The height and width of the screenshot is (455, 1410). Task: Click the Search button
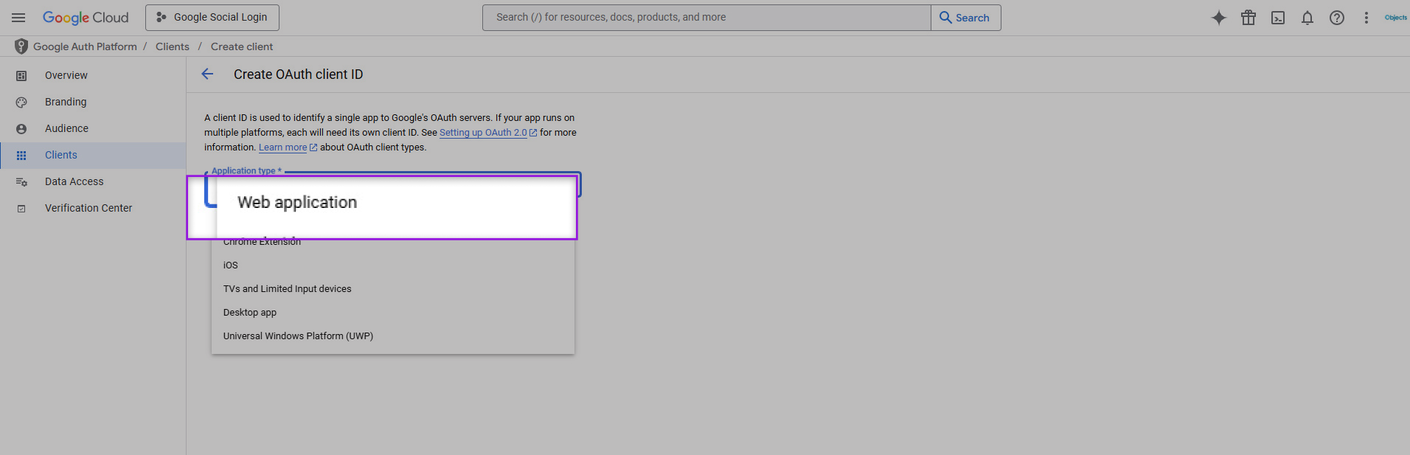965,18
